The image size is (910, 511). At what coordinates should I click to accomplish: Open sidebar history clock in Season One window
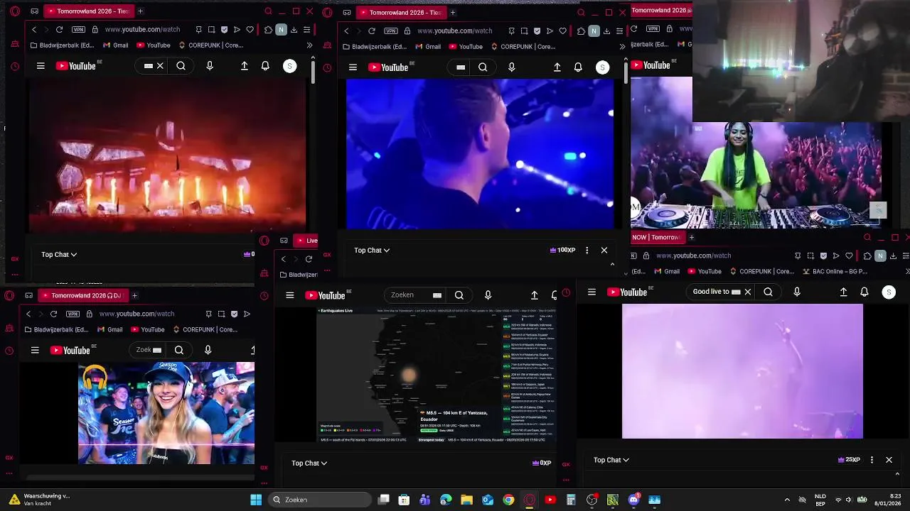point(9,351)
